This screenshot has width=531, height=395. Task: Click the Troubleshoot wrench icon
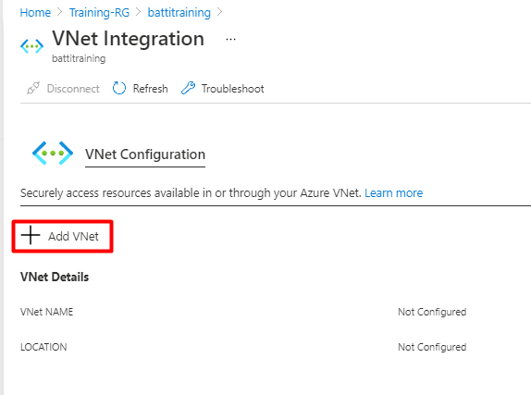(x=189, y=88)
